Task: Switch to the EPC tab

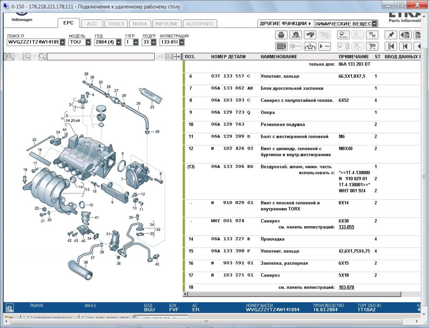Action: (x=68, y=23)
